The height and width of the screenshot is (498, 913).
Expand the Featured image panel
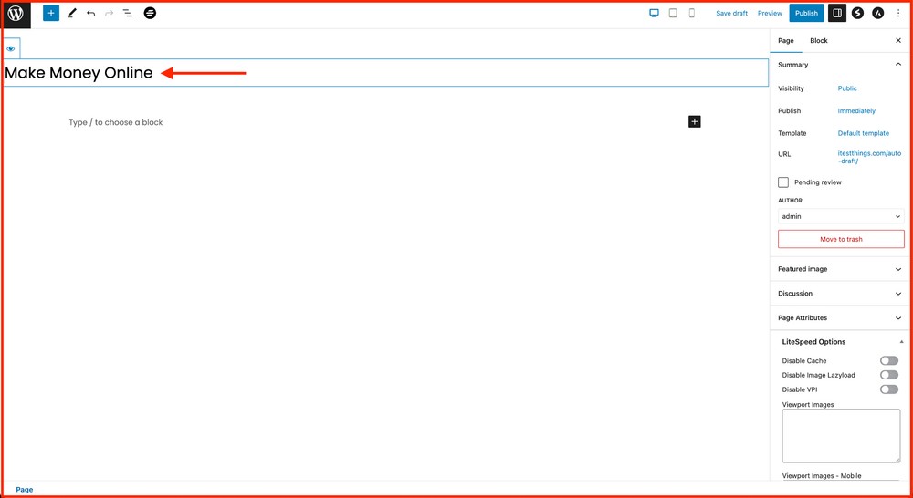click(841, 269)
